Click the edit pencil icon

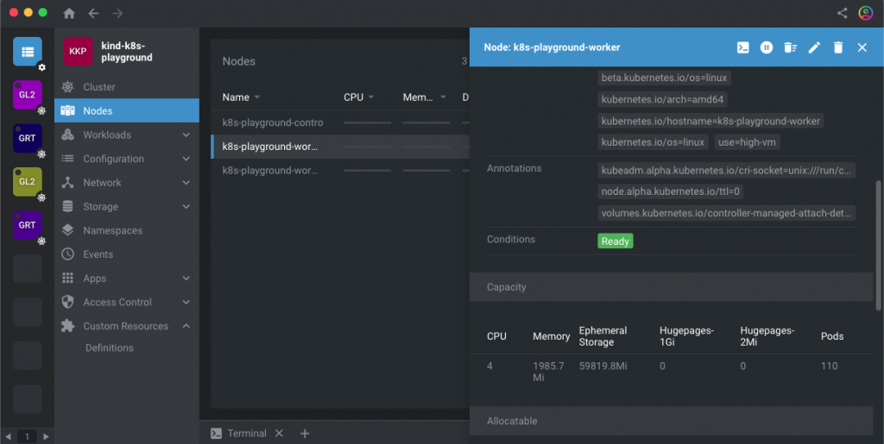coord(814,47)
